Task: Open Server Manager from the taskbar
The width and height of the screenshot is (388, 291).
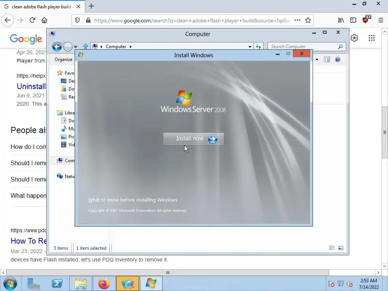Action: pyautogui.click(x=33, y=283)
